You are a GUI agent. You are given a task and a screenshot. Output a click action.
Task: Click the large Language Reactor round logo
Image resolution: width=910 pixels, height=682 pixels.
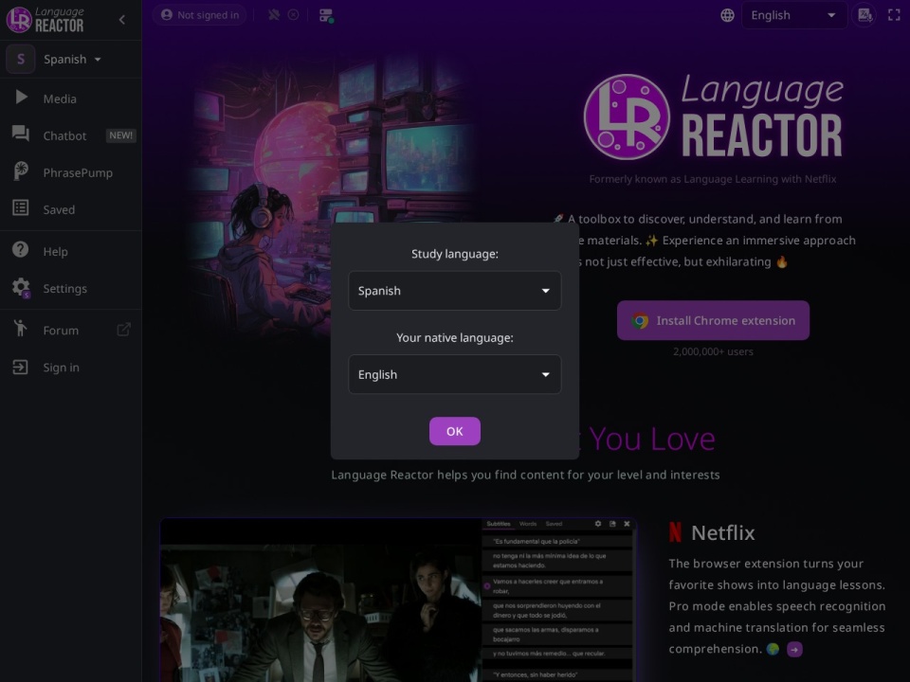coord(627,117)
